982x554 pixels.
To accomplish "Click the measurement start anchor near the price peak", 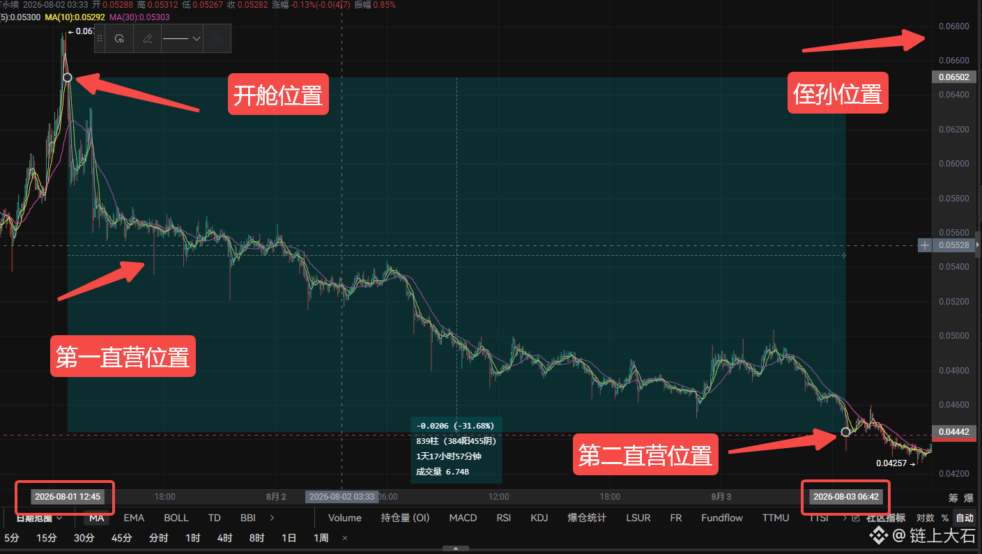I will pyautogui.click(x=67, y=77).
